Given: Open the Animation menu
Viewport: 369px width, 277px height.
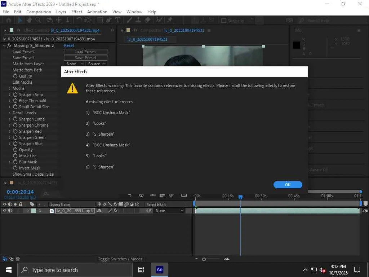Looking at the screenshot, I should coord(97,12).
